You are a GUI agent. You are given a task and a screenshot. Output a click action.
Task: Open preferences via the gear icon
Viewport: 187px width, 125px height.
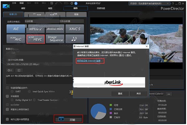click(72, 3)
